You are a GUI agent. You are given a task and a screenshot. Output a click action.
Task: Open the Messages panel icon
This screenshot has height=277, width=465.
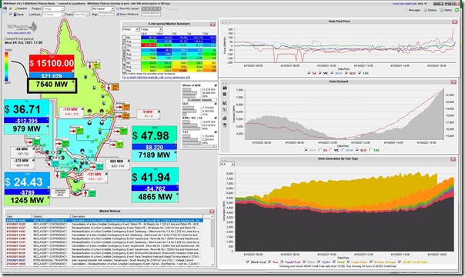click(x=406, y=10)
